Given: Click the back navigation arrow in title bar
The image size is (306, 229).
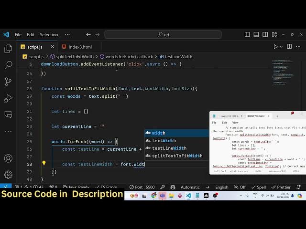Looking at the screenshot, I should pyautogui.click(x=88, y=34).
